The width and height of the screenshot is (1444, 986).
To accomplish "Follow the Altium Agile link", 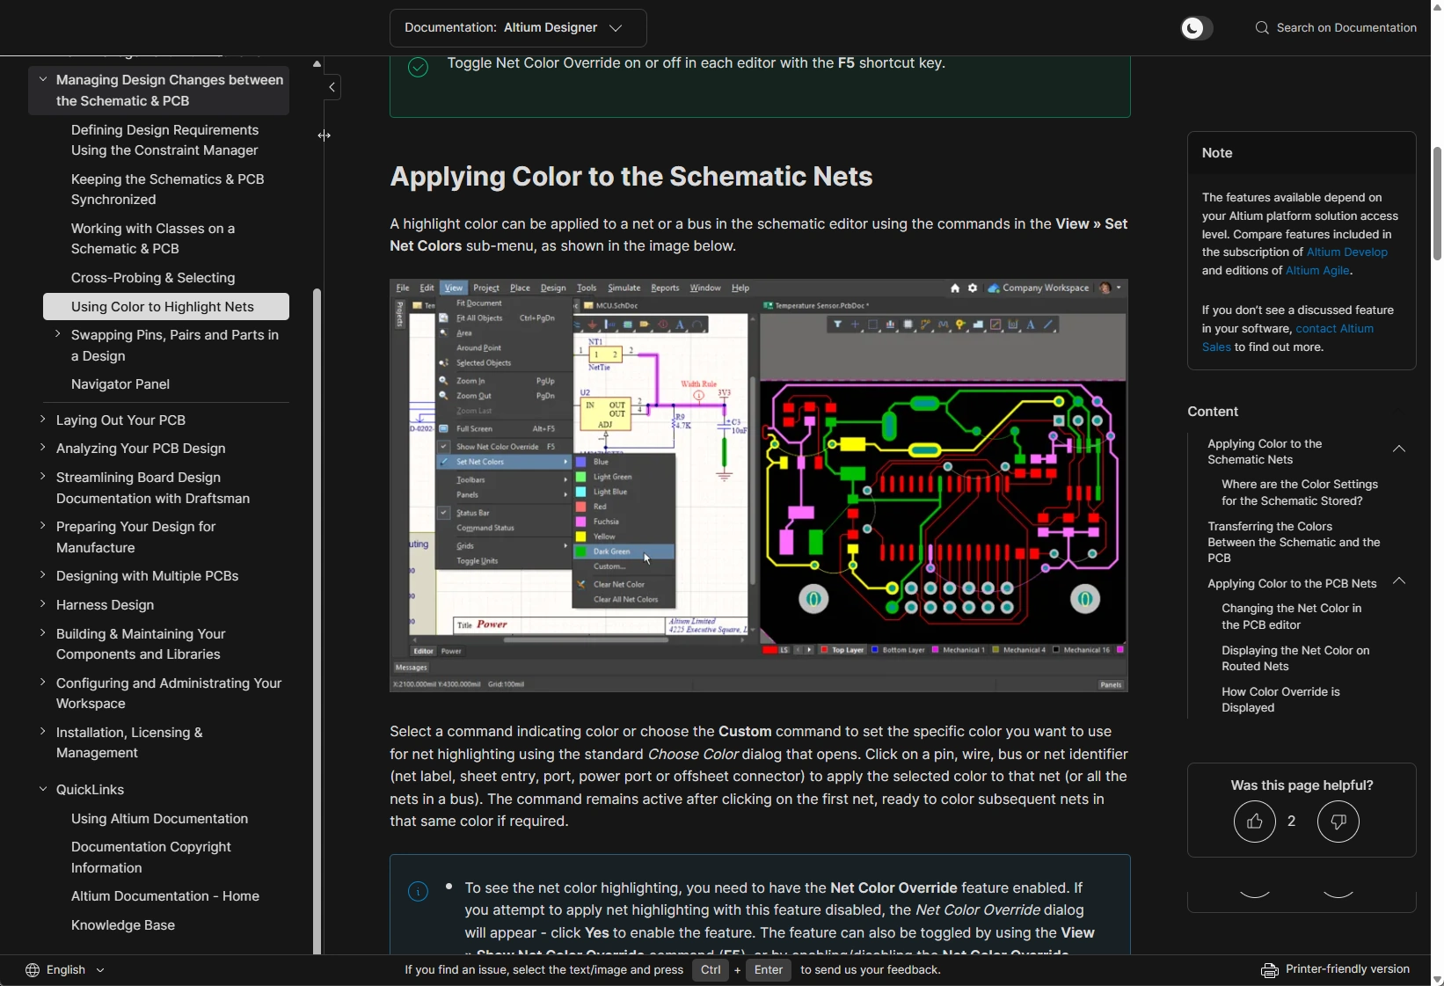I will point(1316,271).
